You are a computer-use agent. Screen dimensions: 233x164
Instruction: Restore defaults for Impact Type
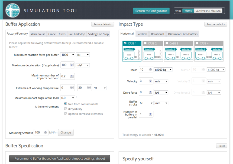click(x=216, y=24)
